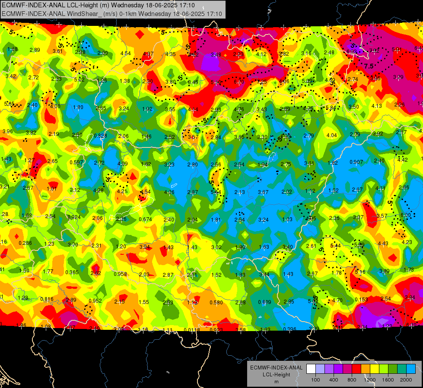The height and width of the screenshot is (388, 423).
Task: Click the yellow legend swatch after 1200
Action: click(375, 369)
